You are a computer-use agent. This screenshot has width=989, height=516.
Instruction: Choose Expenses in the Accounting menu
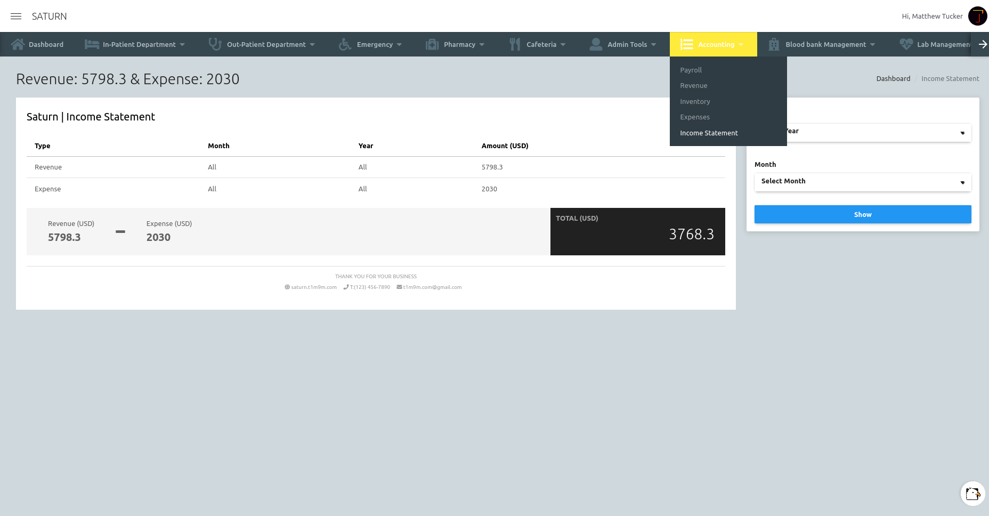[x=694, y=117]
